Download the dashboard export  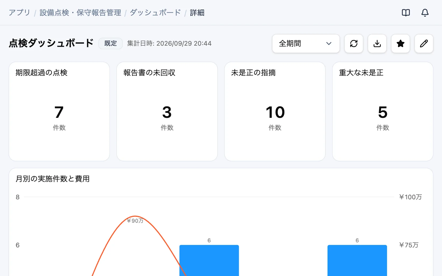(377, 44)
